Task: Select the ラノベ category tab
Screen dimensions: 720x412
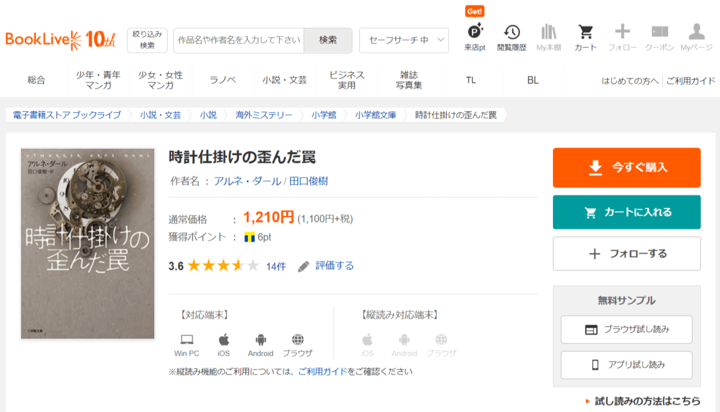Action: click(223, 80)
